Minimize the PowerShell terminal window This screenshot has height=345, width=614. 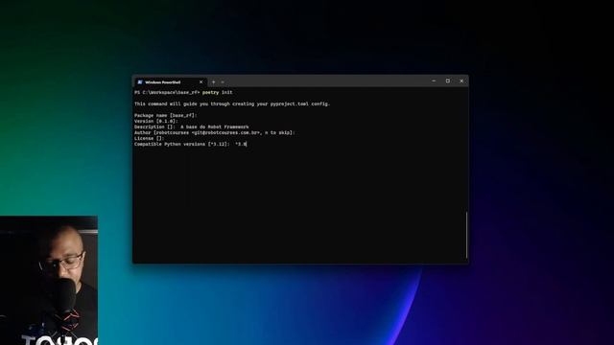(x=434, y=80)
